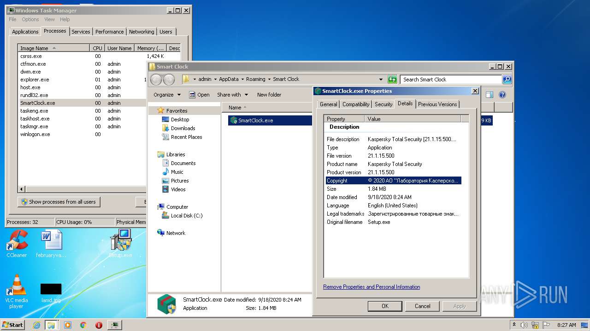Click OK in the Properties dialog
This screenshot has width=590, height=331.
385,306
